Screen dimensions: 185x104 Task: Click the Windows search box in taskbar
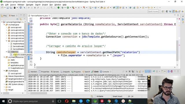32,101
